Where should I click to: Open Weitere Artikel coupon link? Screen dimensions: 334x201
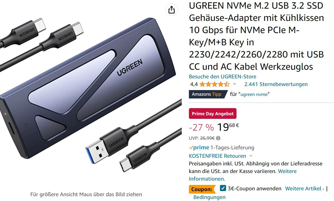304,189
